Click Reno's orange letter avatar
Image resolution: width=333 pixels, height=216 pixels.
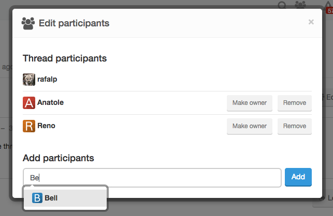coord(29,126)
